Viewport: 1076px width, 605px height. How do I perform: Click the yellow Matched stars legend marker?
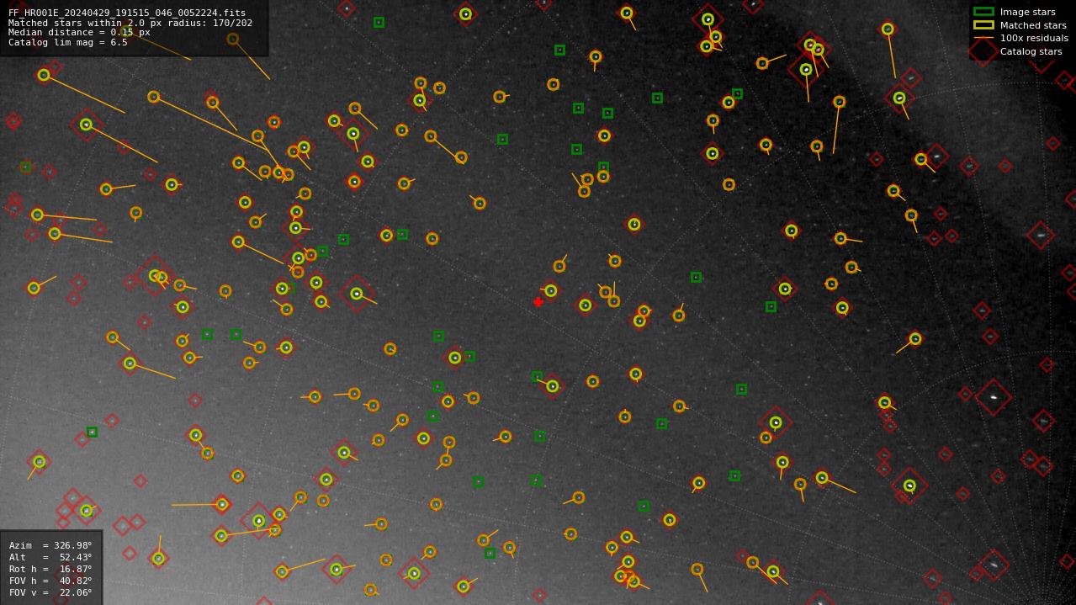click(x=983, y=25)
